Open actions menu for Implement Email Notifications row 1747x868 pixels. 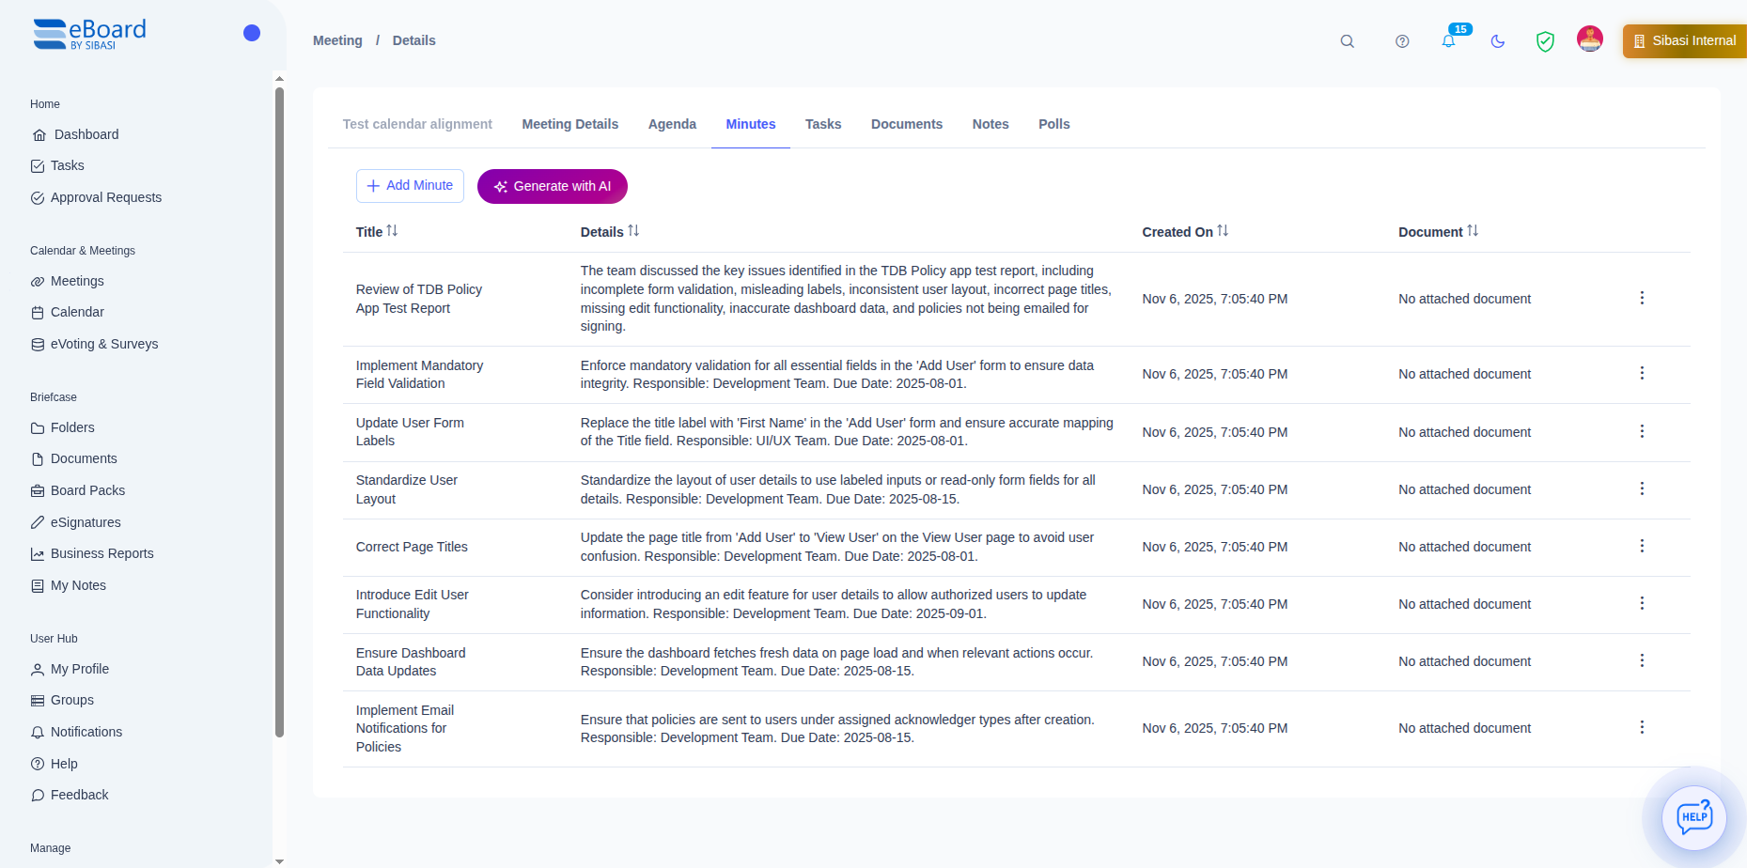click(1642, 727)
